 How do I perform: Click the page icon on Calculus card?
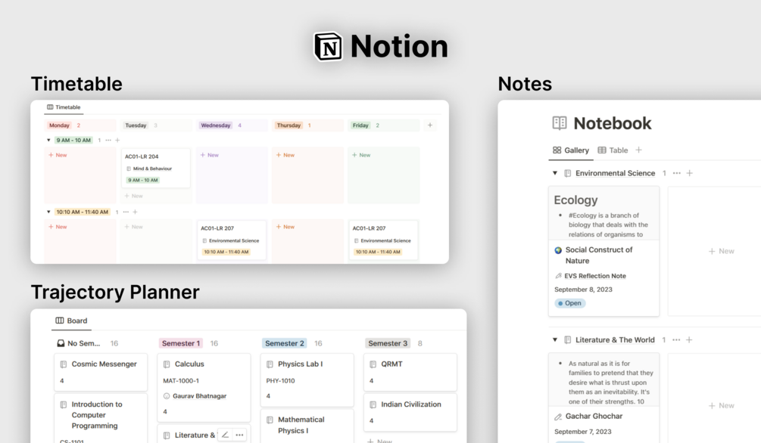(x=167, y=364)
